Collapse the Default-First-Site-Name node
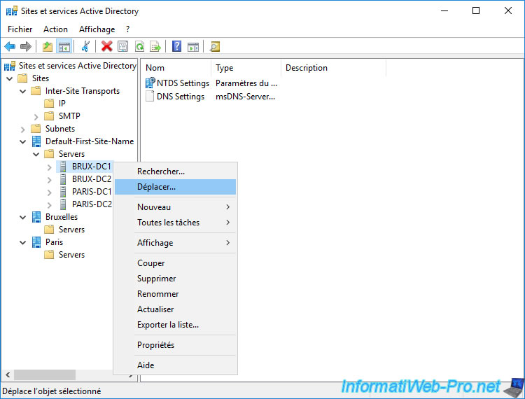 (x=23, y=141)
